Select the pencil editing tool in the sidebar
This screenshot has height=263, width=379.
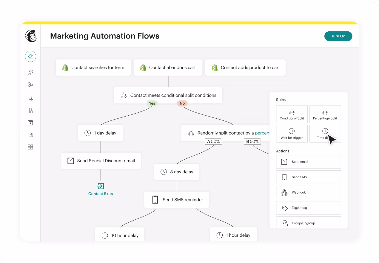point(30,56)
